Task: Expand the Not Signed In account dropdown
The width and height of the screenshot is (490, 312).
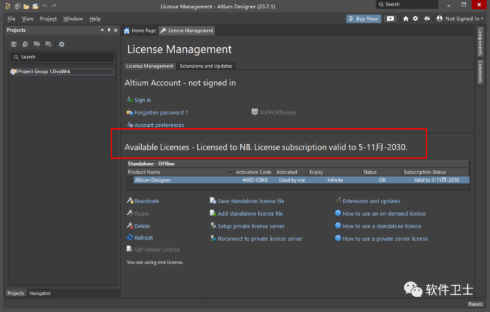Action: (x=460, y=19)
